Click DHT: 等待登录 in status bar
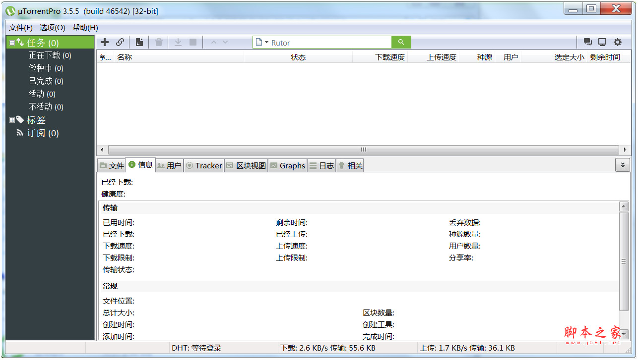 click(196, 348)
